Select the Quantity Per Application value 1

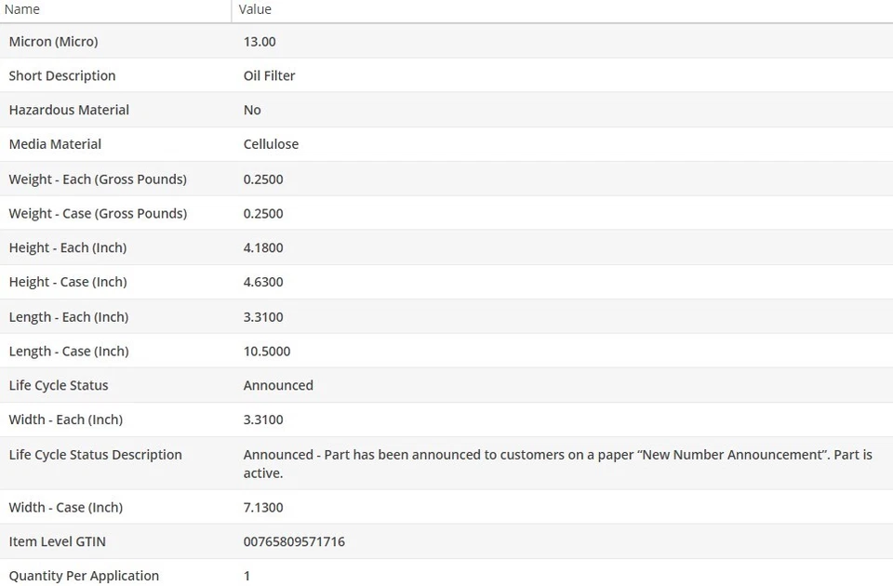click(x=247, y=576)
